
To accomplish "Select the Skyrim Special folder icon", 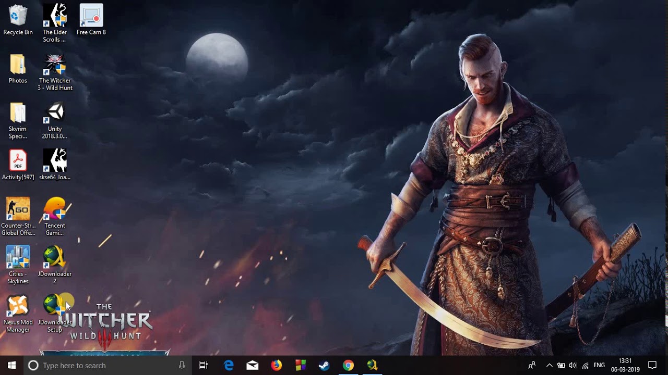I will 18,121.
